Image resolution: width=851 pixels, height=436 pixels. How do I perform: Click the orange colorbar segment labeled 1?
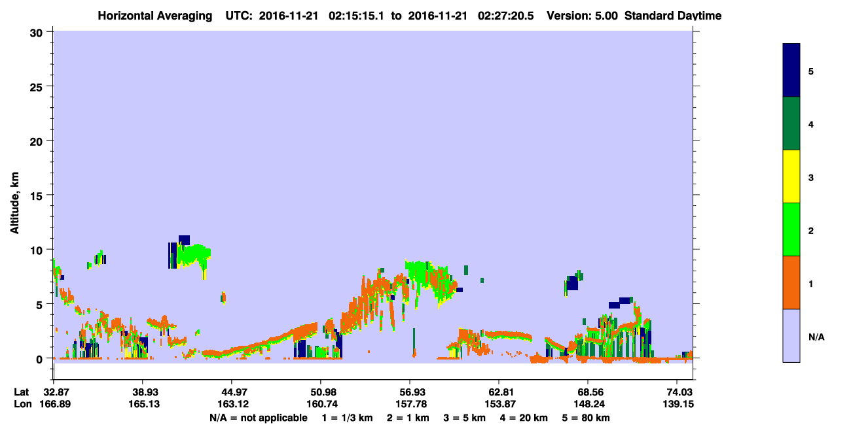pos(791,282)
